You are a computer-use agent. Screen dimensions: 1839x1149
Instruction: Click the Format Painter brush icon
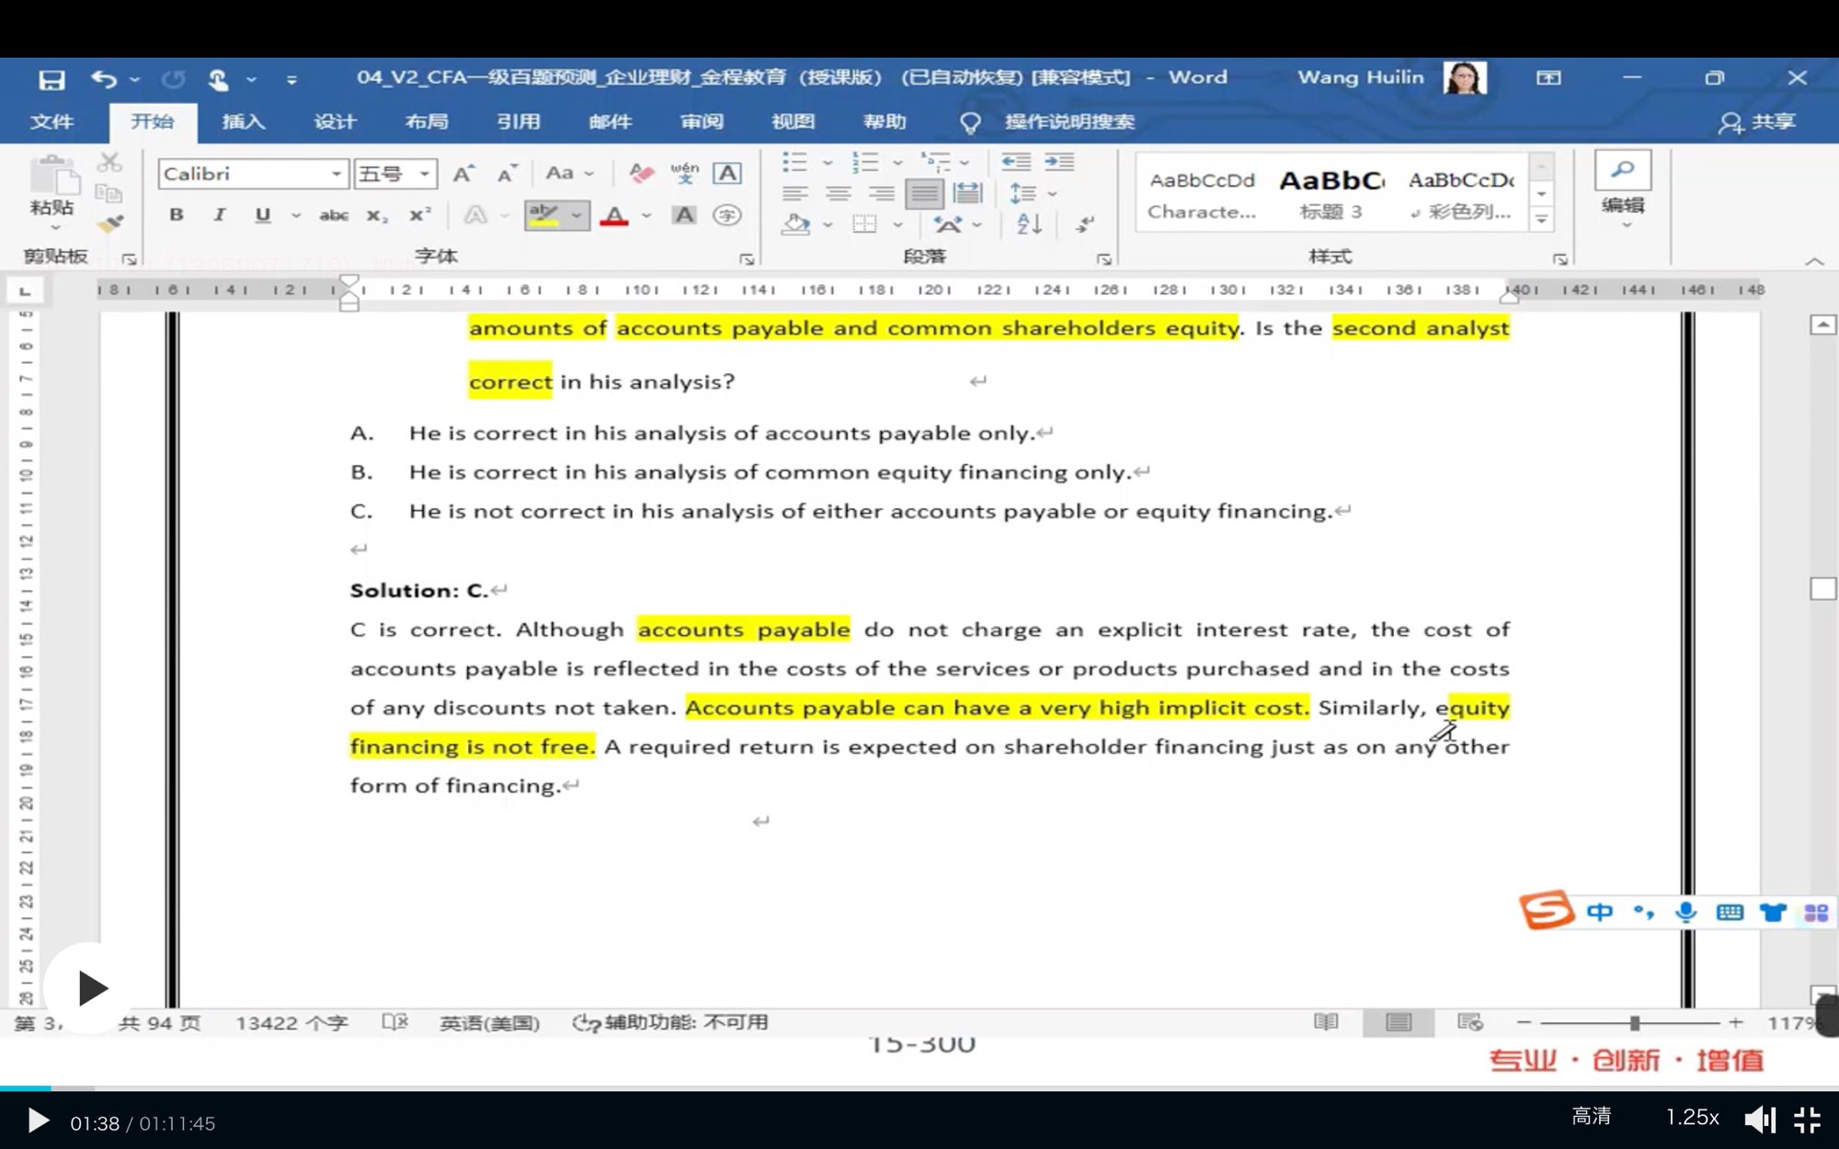click(x=109, y=223)
